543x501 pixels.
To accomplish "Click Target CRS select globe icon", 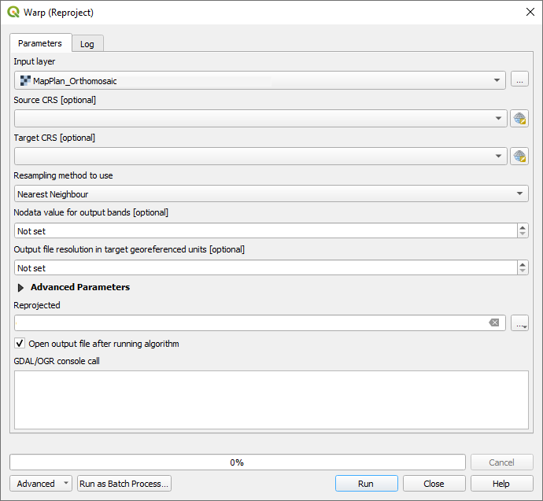I will tap(519, 157).
